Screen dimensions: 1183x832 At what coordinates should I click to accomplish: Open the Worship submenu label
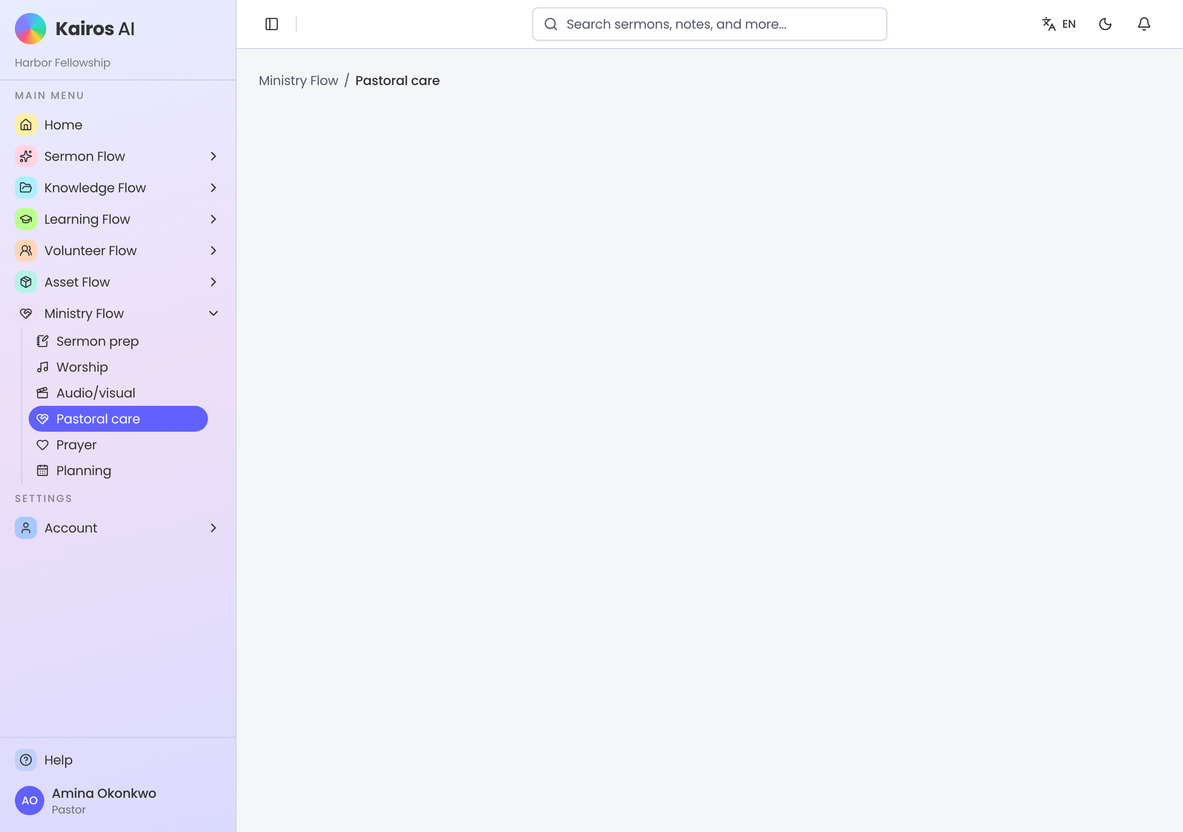(x=82, y=367)
